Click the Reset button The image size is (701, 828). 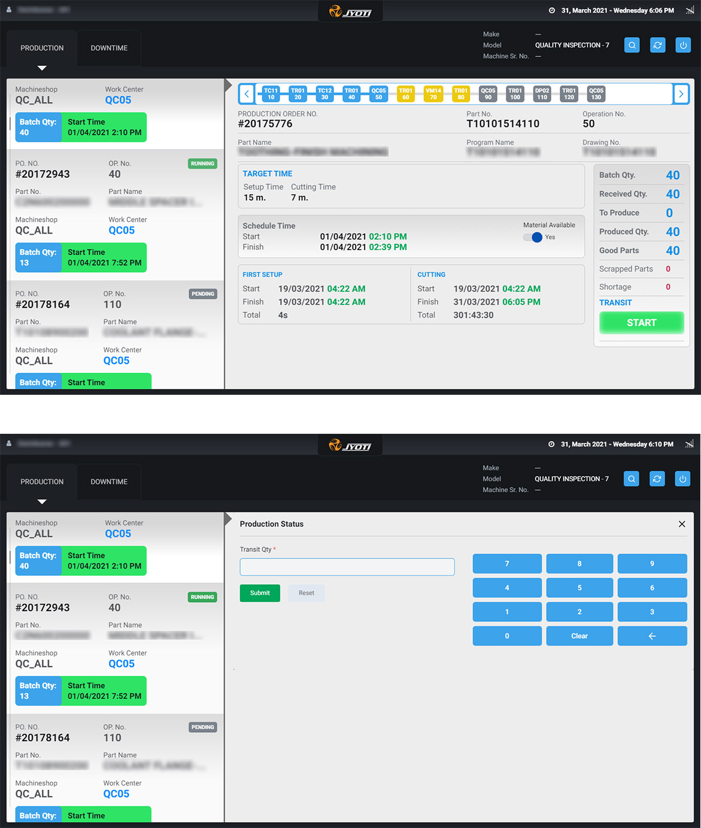coord(307,593)
